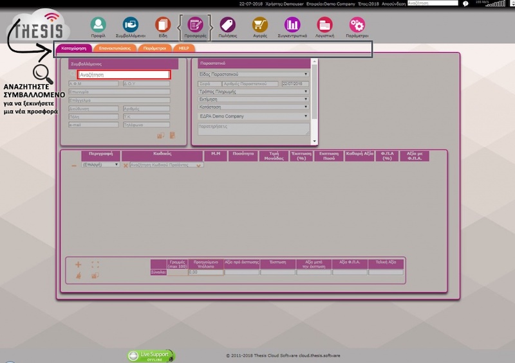Open the Λογιστική accounting module
The height and width of the screenshot is (363, 515).
[325, 26]
